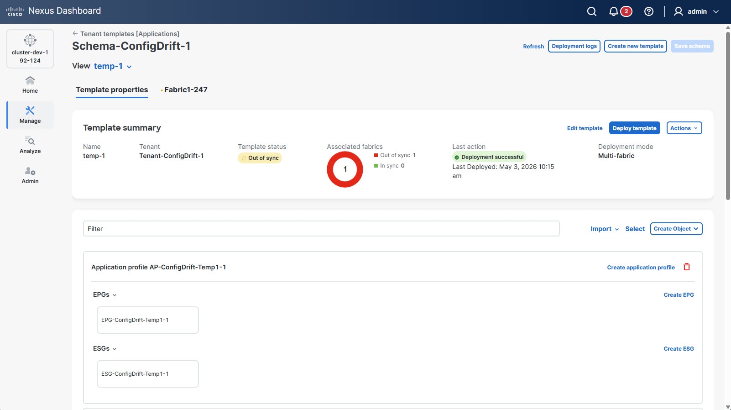Click the page vertical scrollbar
The width and height of the screenshot is (731, 410).
coord(728,116)
